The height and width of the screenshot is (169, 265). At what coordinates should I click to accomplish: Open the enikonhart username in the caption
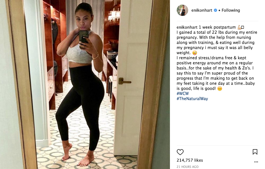187,27
